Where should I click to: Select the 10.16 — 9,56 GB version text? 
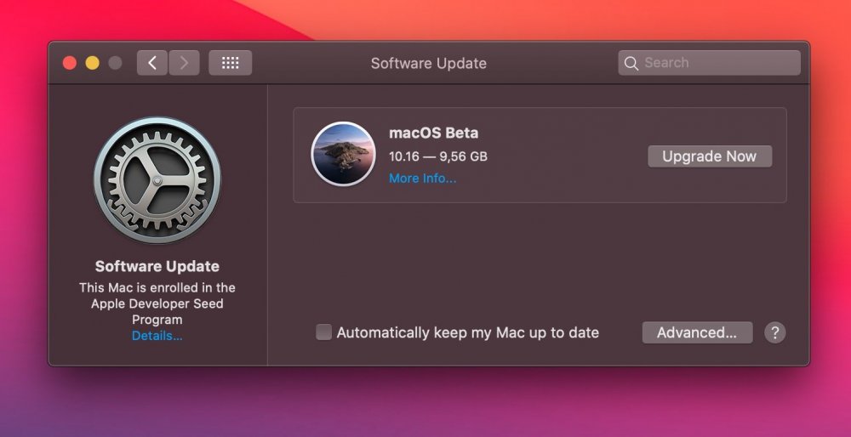click(438, 156)
